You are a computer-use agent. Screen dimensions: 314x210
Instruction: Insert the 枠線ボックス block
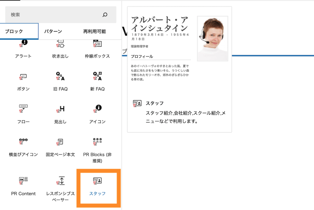[97, 49]
